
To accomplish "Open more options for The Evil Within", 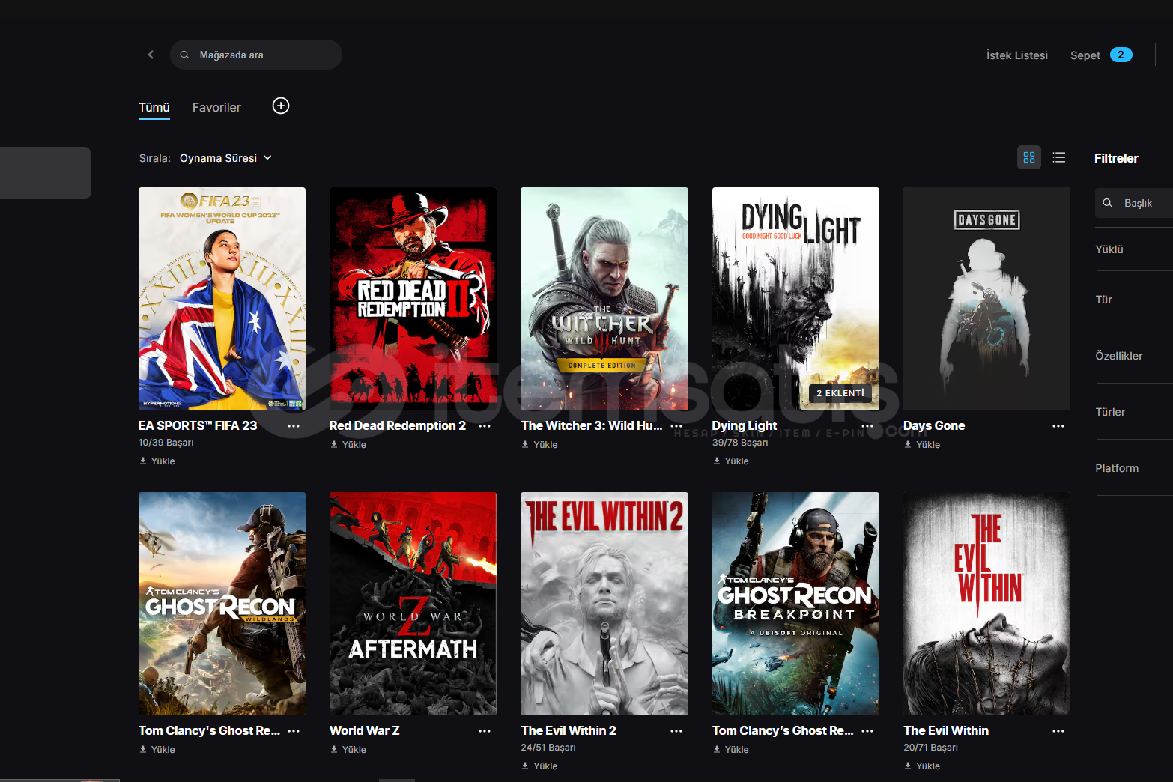I will pos(1058,731).
